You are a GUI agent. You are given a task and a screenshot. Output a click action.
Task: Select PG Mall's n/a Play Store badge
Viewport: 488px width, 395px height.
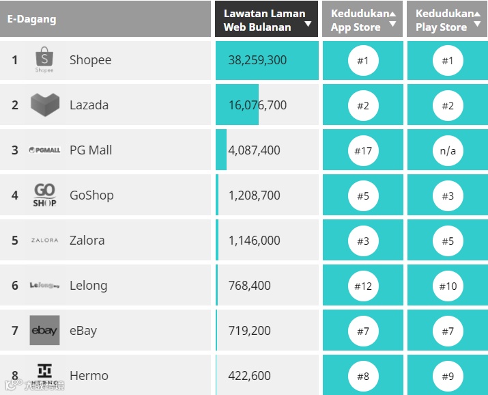click(448, 151)
